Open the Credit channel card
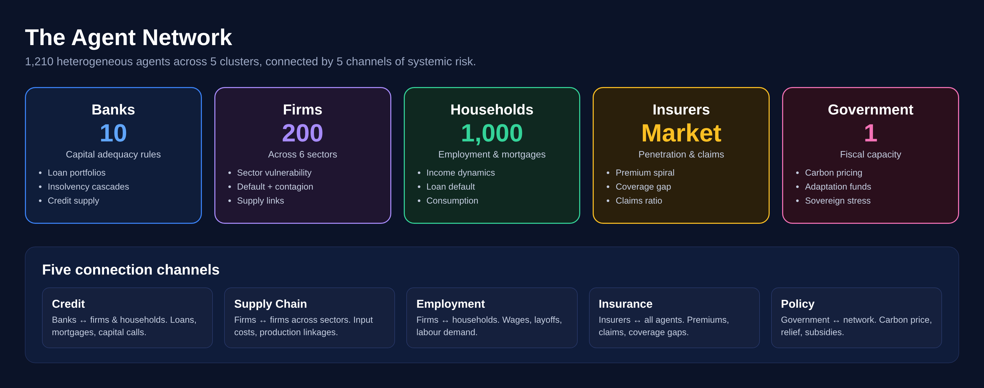984x388 pixels. [x=127, y=318]
